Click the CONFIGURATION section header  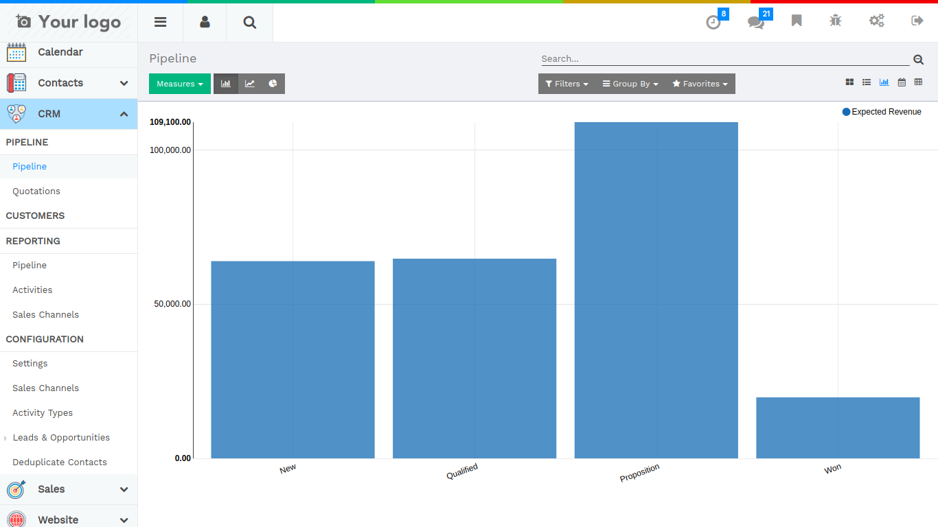coord(45,339)
